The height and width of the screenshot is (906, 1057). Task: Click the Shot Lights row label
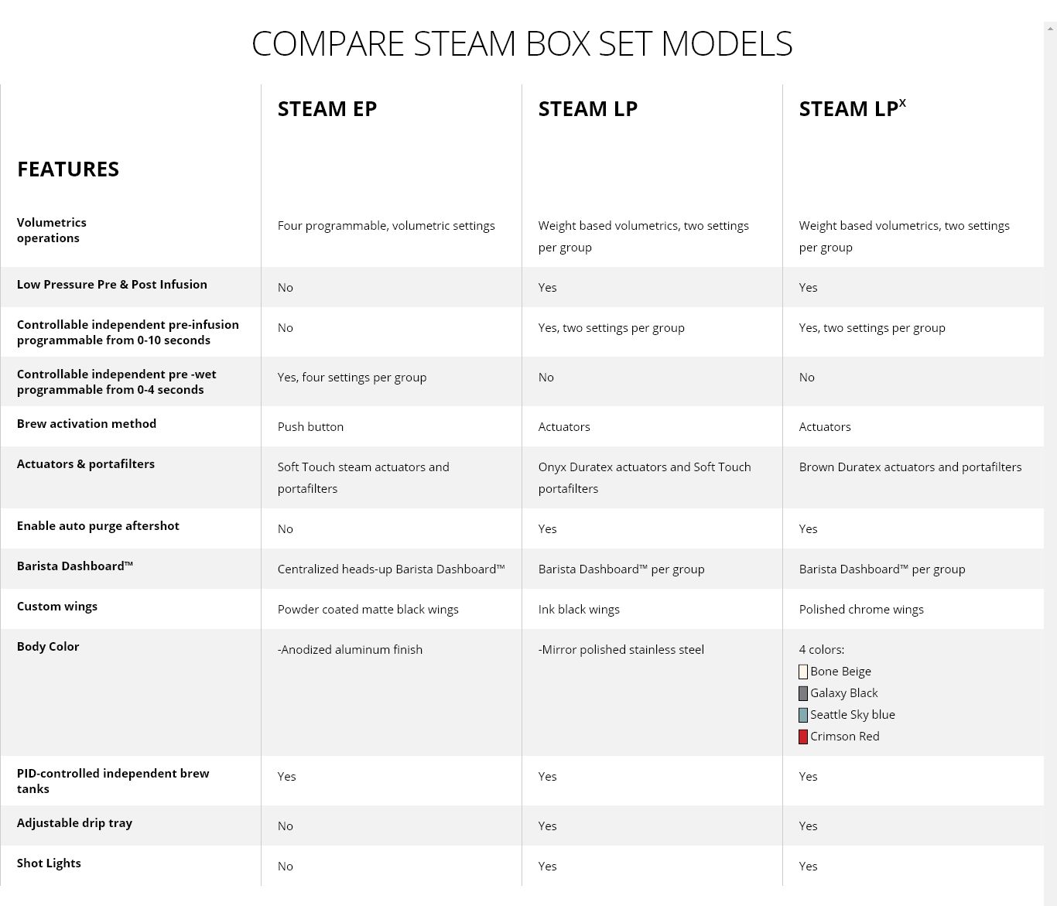(49, 863)
